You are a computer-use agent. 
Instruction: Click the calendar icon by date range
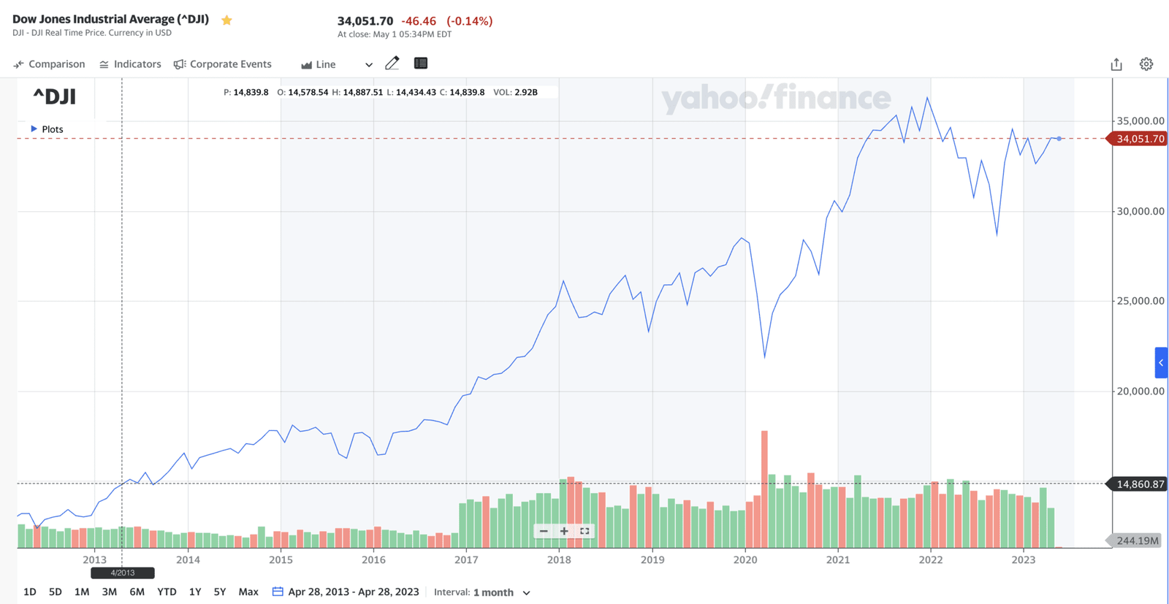[x=277, y=592]
